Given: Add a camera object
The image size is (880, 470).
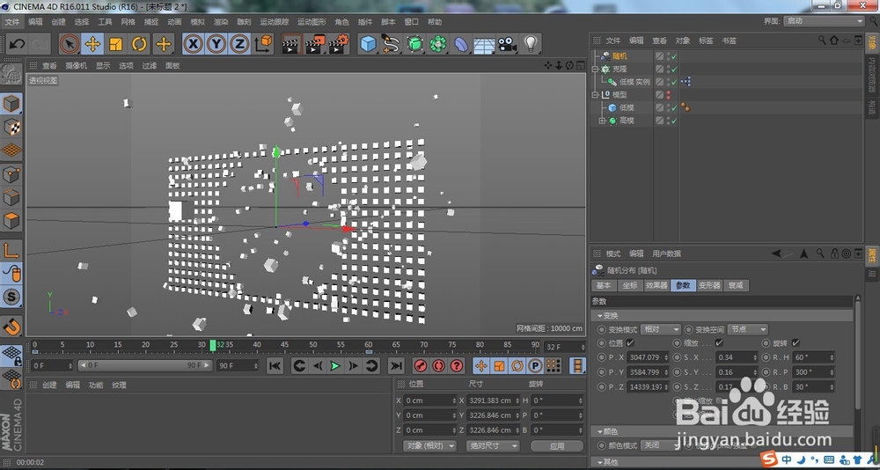Looking at the screenshot, I should pyautogui.click(x=508, y=44).
